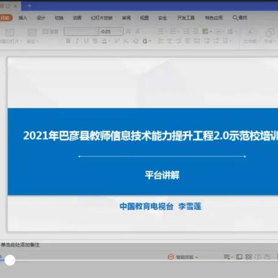
Task: Click the Shapes icon
Action: tap(270, 32)
